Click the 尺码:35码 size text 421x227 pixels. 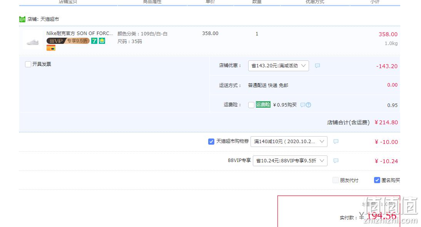click(130, 42)
